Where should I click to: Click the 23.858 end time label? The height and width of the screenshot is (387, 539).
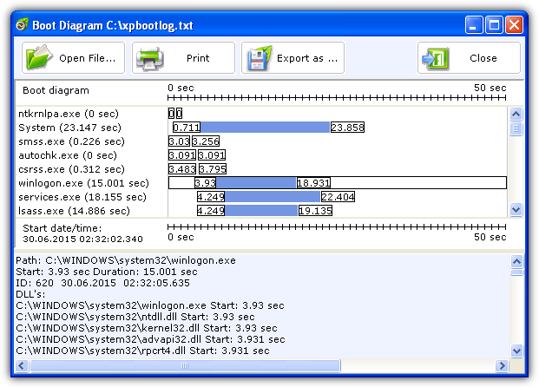pyautogui.click(x=347, y=128)
